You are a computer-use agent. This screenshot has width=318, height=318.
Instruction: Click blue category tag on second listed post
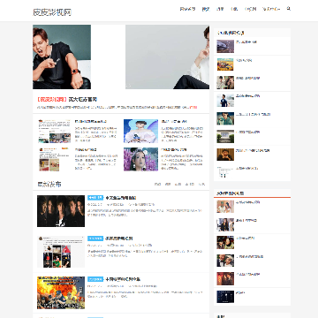(x=95, y=238)
